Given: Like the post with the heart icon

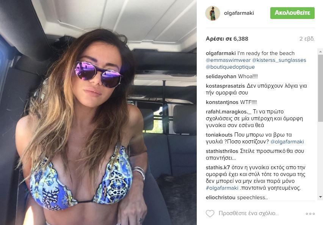Looking at the screenshot, I should [210, 214].
